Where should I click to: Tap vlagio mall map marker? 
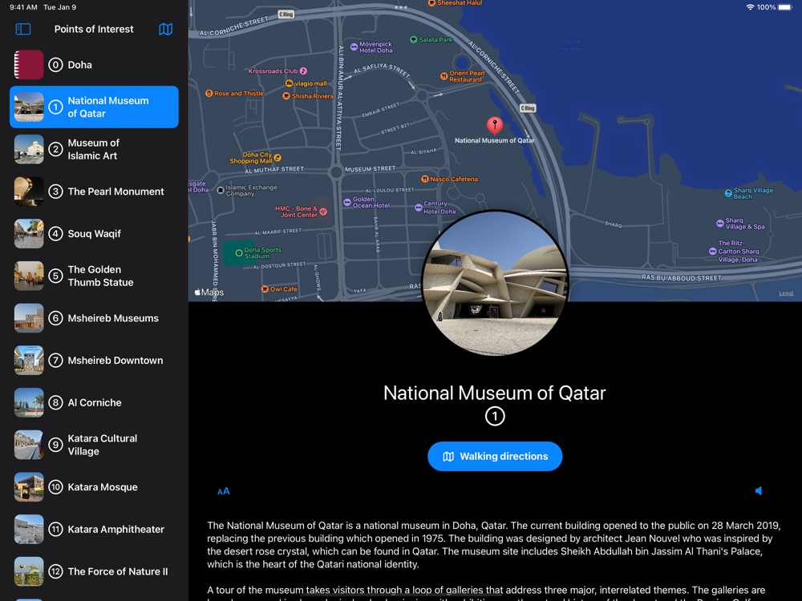(289, 83)
